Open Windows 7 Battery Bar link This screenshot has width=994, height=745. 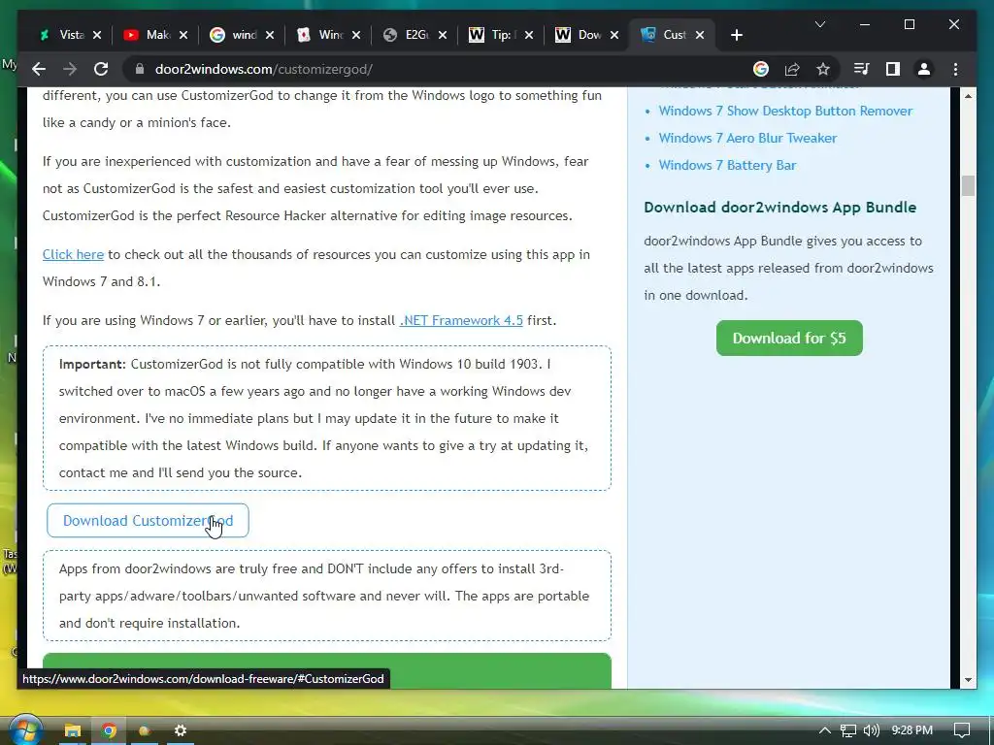[x=727, y=165]
